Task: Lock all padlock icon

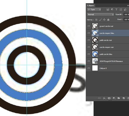Action: [x=108, y=20]
